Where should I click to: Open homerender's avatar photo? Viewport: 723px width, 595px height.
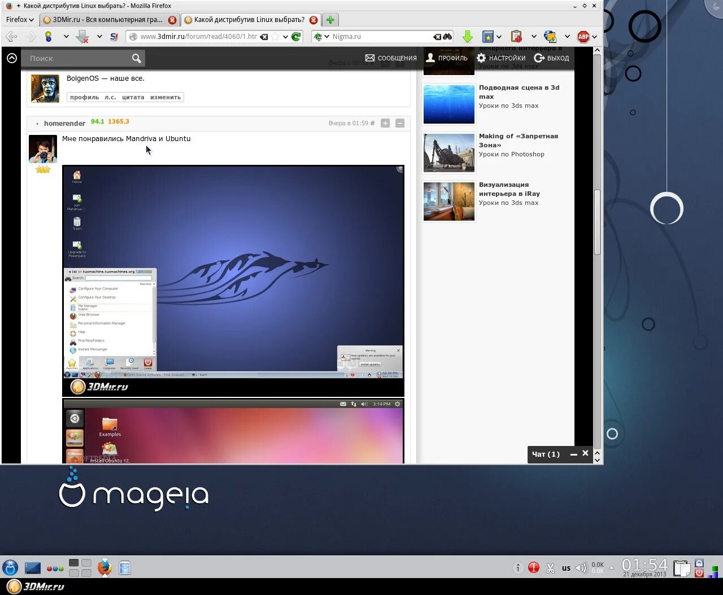tap(43, 149)
